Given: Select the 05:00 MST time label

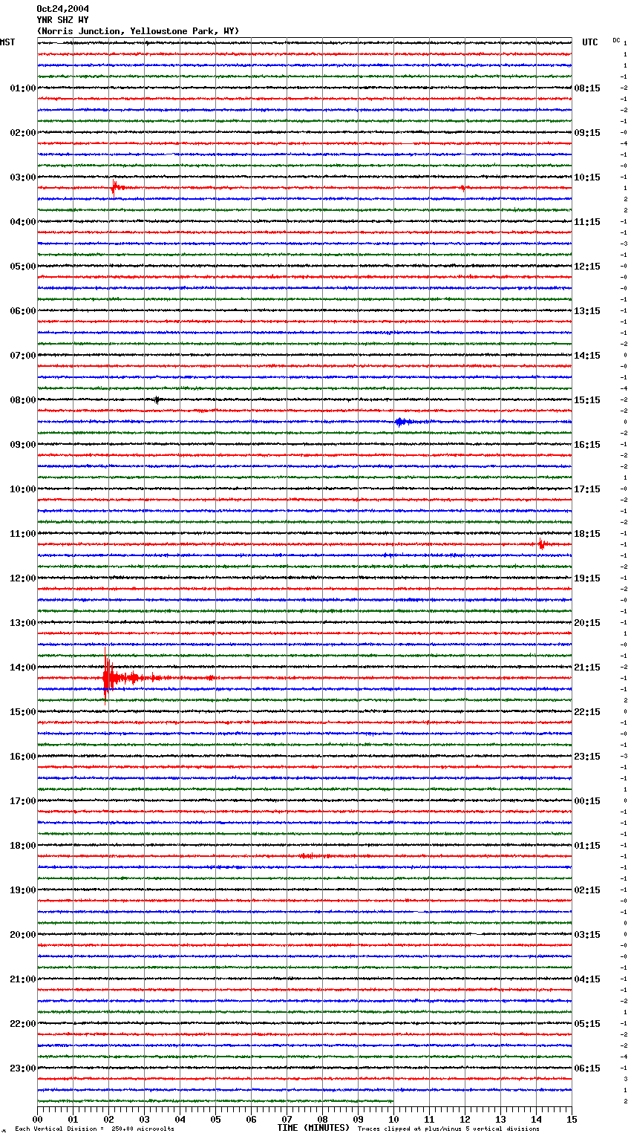Looking at the screenshot, I should (23, 267).
